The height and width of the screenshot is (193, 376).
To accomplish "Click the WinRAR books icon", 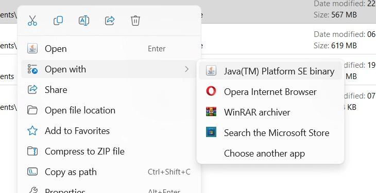I will pyautogui.click(x=211, y=111).
